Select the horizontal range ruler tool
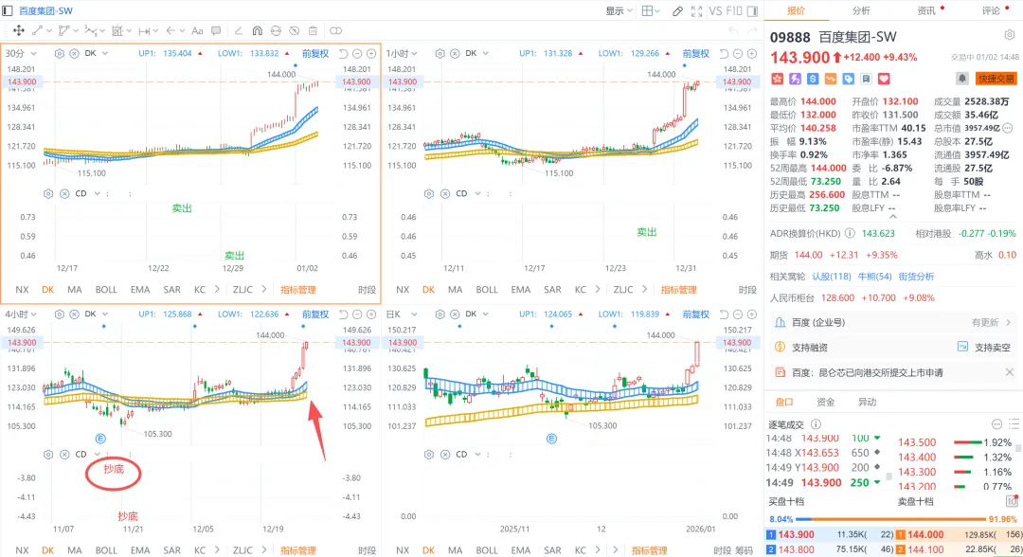This screenshot has height=557, width=1023. point(144,30)
